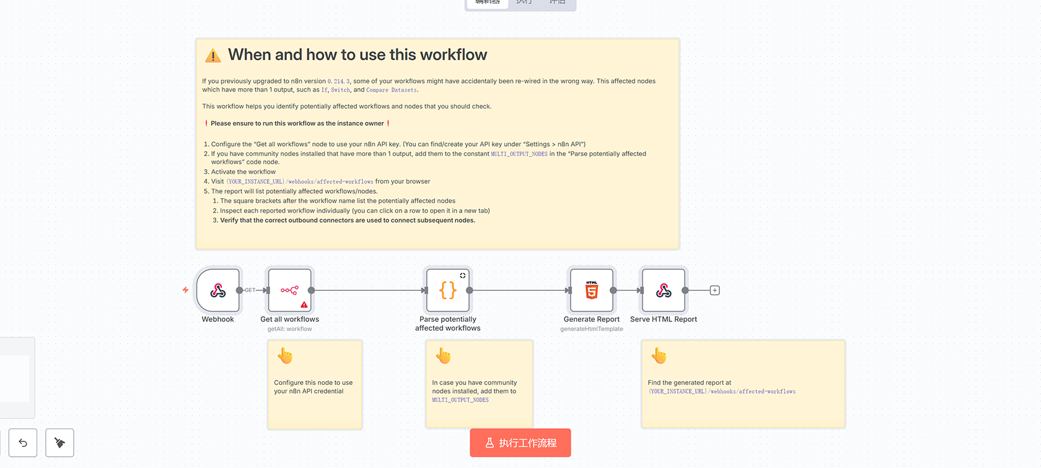Click the red warning triangle on Get all workflows
This screenshot has height=468, width=1041.
[x=304, y=305]
